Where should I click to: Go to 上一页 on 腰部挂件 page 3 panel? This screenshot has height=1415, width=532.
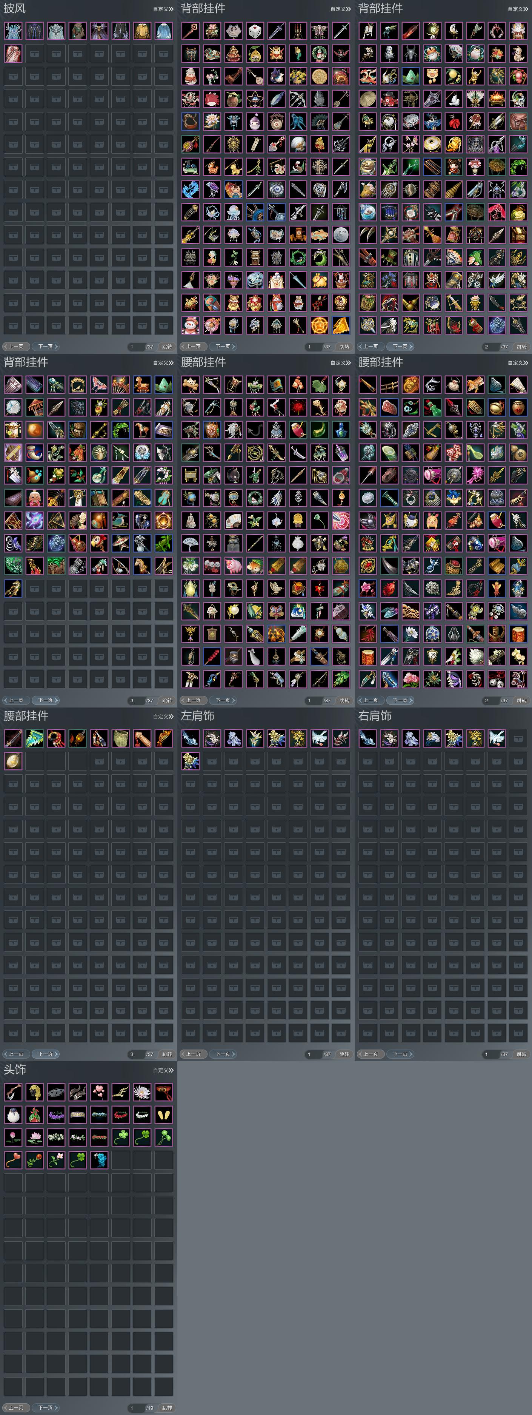point(16,1054)
